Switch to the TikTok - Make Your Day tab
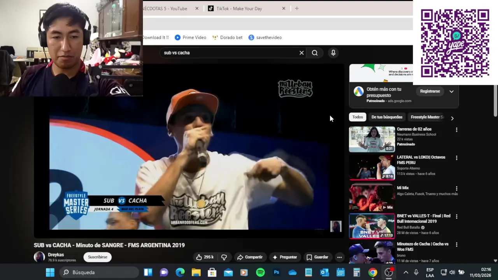498x280 pixels. [x=239, y=9]
